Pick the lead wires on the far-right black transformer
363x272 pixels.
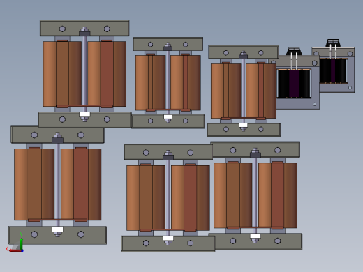333,52
